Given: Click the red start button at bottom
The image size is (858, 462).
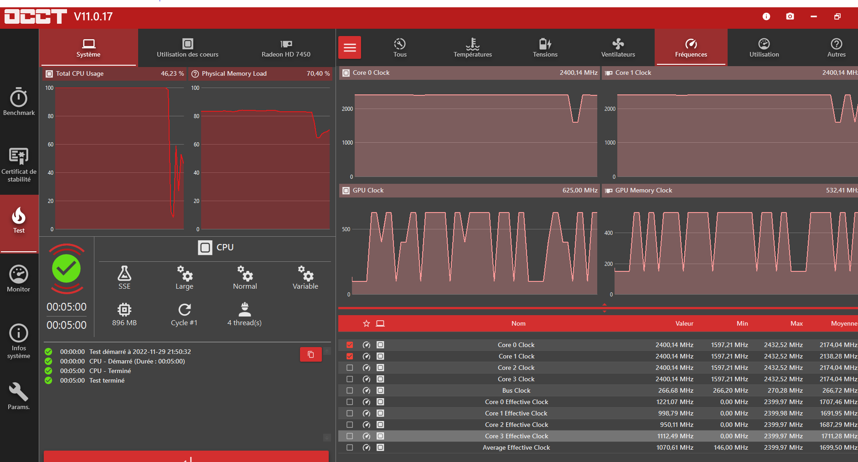Looking at the screenshot, I should pyautogui.click(x=186, y=456).
